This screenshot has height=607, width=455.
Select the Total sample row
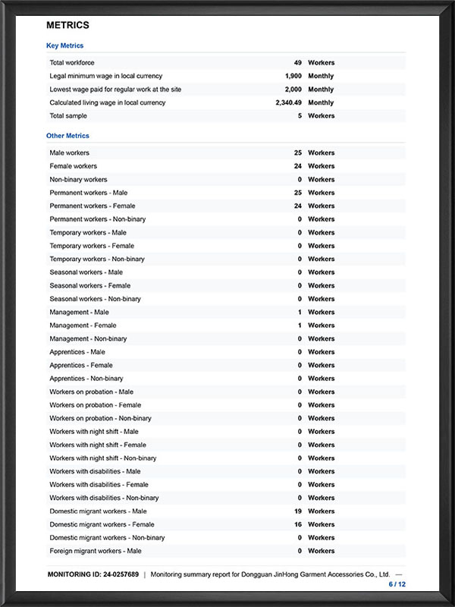tap(226, 116)
